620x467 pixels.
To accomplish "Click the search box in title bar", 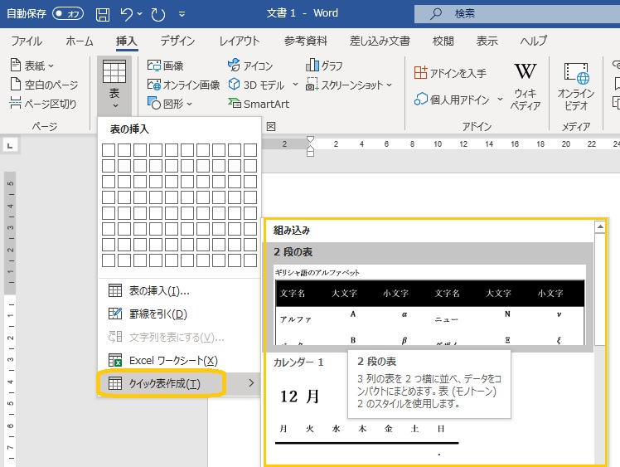I will click(x=514, y=14).
